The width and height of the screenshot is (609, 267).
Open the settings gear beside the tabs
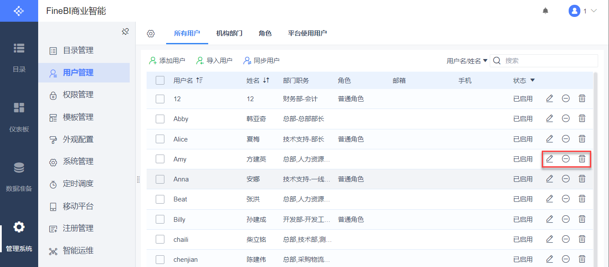coord(151,33)
